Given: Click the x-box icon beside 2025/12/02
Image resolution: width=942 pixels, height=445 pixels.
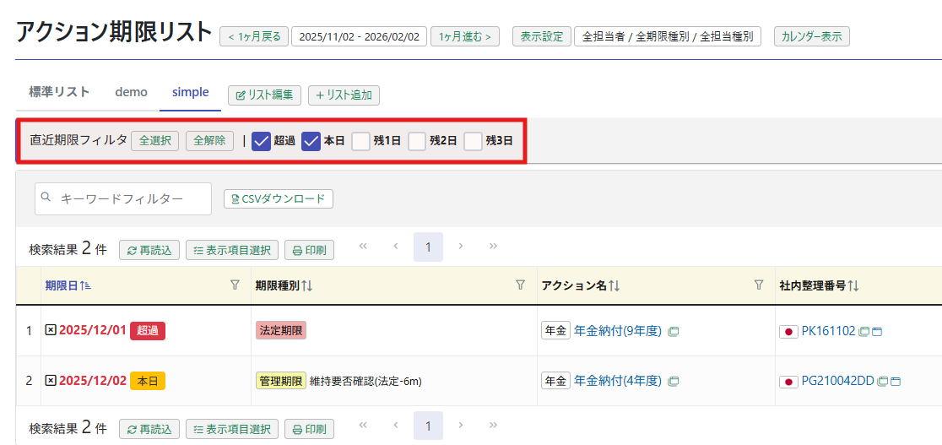Looking at the screenshot, I should pos(51,381).
